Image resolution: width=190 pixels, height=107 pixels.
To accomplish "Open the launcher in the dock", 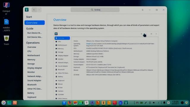I will pos(4,103).
